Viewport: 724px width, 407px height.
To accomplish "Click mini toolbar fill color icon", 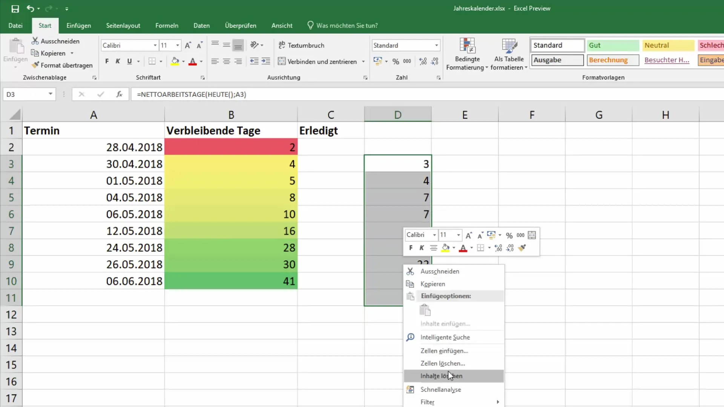I will pyautogui.click(x=445, y=248).
